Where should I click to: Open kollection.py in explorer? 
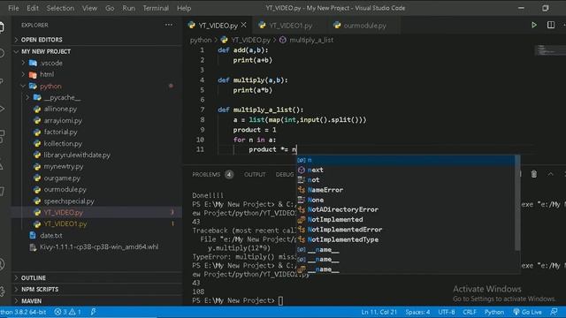(x=97, y=143)
